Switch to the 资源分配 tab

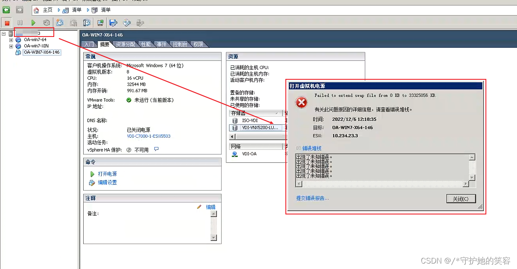[x=126, y=44]
